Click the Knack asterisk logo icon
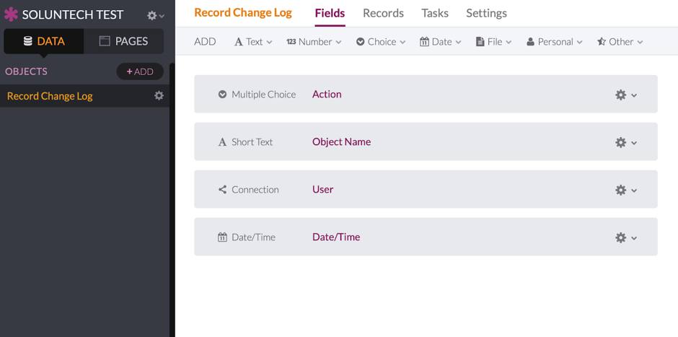678x337 pixels. click(11, 14)
